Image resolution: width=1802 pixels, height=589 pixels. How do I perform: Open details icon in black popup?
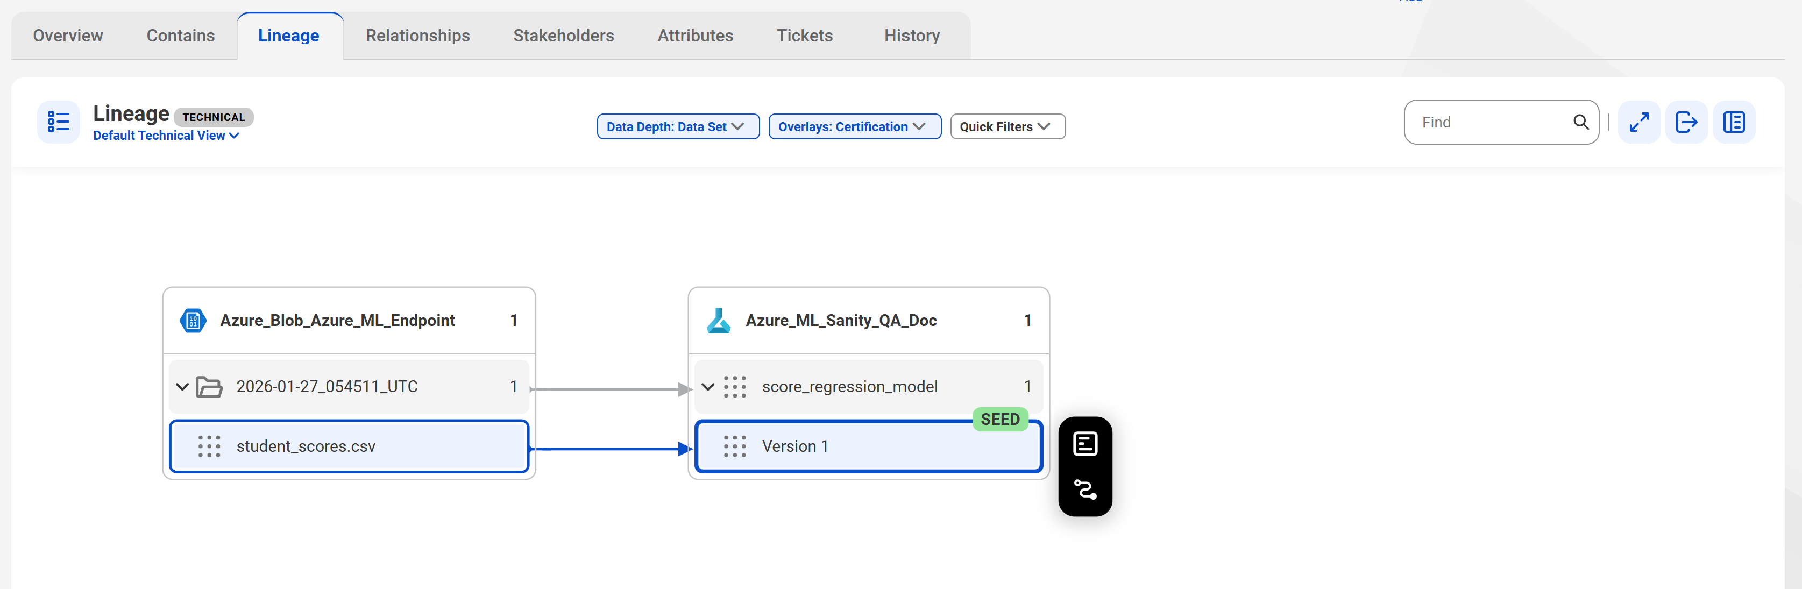pyautogui.click(x=1086, y=444)
